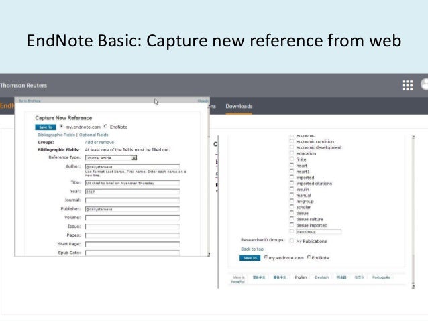Viewport: 428px width, 321px height.
Task: Click the Thomson Reuters logo text
Action: (23, 85)
